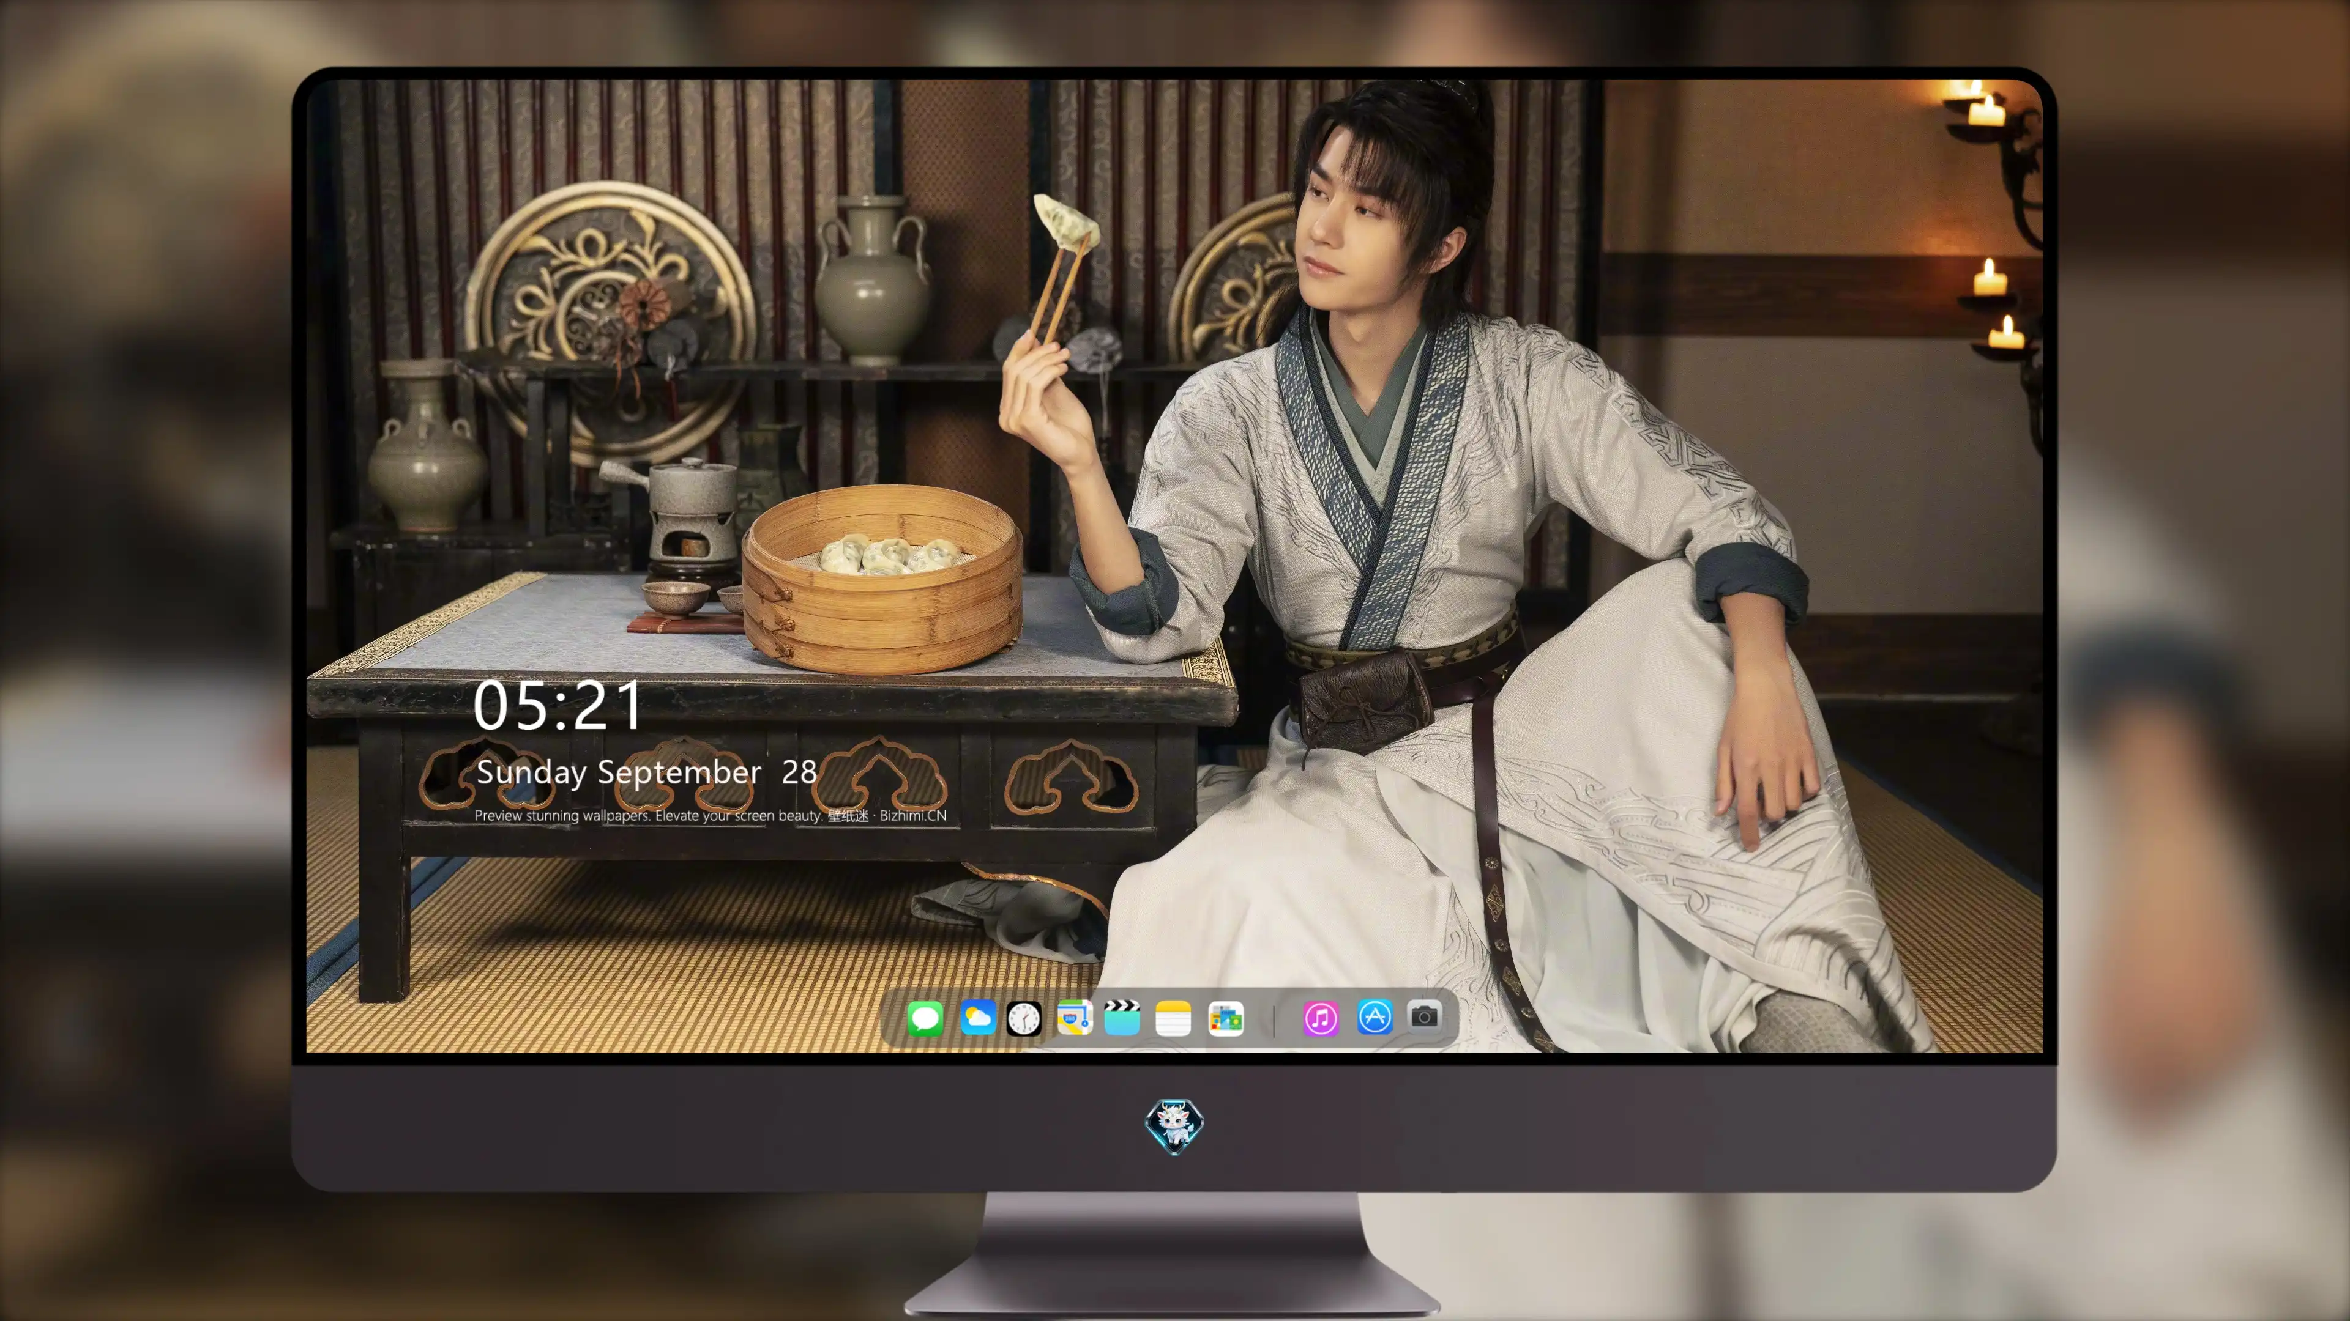Launch the Weather app from the dock

tap(978, 1018)
